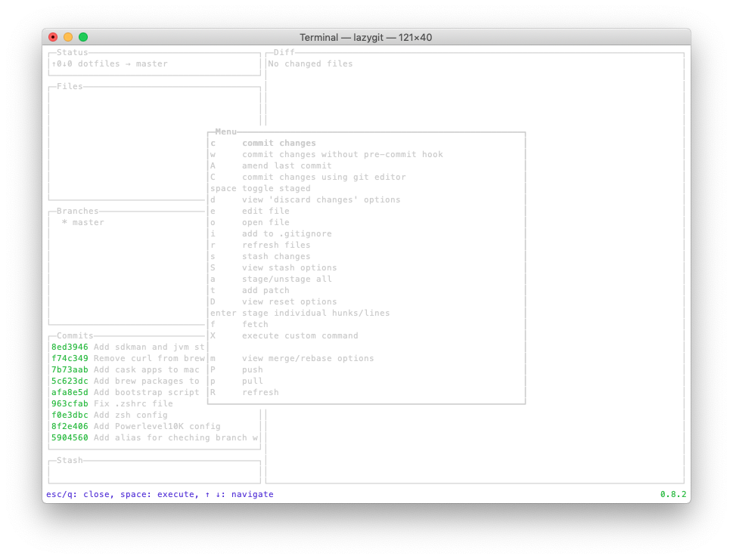733x559 pixels.
Task: Click the 'esc/q: close' hint text
Action: [x=78, y=494]
